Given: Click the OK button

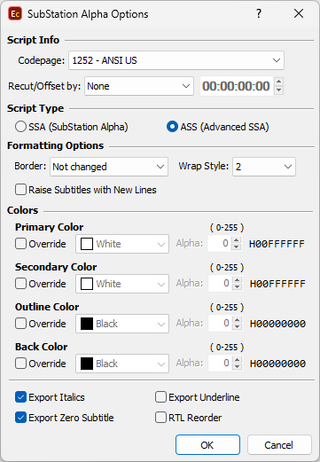Looking at the screenshot, I should (x=207, y=445).
